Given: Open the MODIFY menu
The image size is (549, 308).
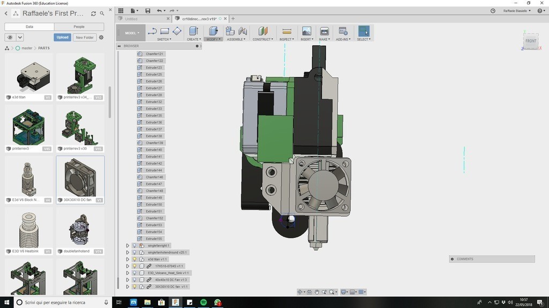Looking at the screenshot, I should coord(213,40).
